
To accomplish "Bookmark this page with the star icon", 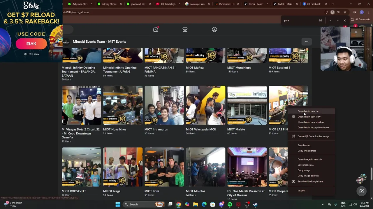I will 345,12.
